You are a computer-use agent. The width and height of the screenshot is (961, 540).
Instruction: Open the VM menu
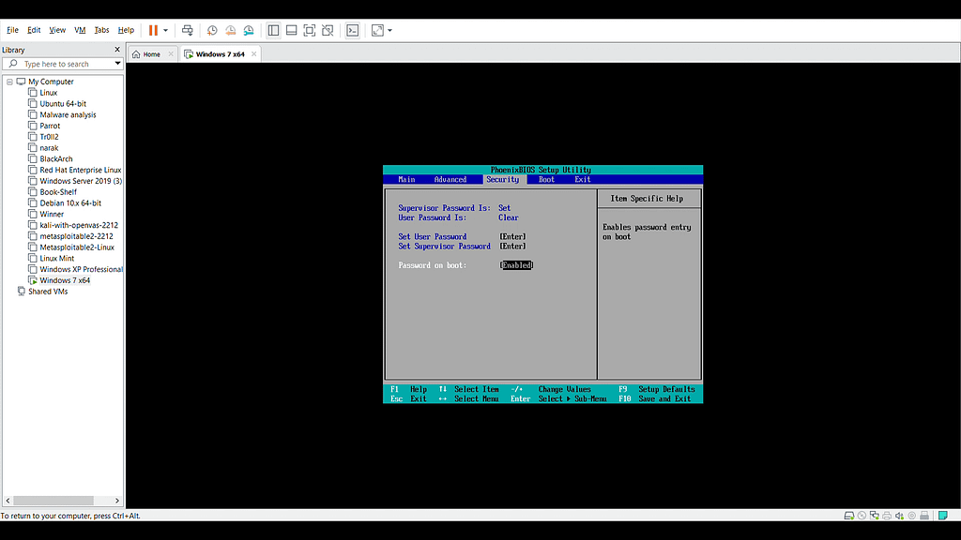coord(80,30)
